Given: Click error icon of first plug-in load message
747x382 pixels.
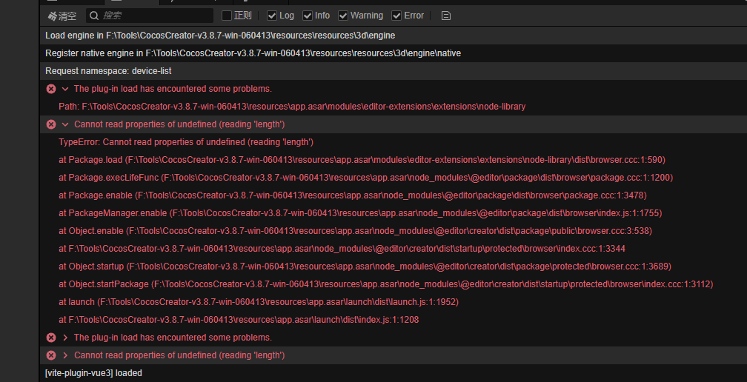Looking at the screenshot, I should (x=51, y=89).
